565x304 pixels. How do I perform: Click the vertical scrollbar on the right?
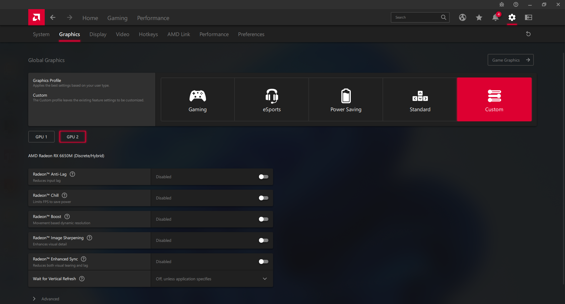563,168
